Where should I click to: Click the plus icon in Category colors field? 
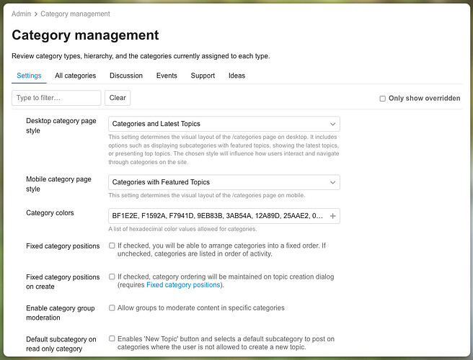coord(332,216)
